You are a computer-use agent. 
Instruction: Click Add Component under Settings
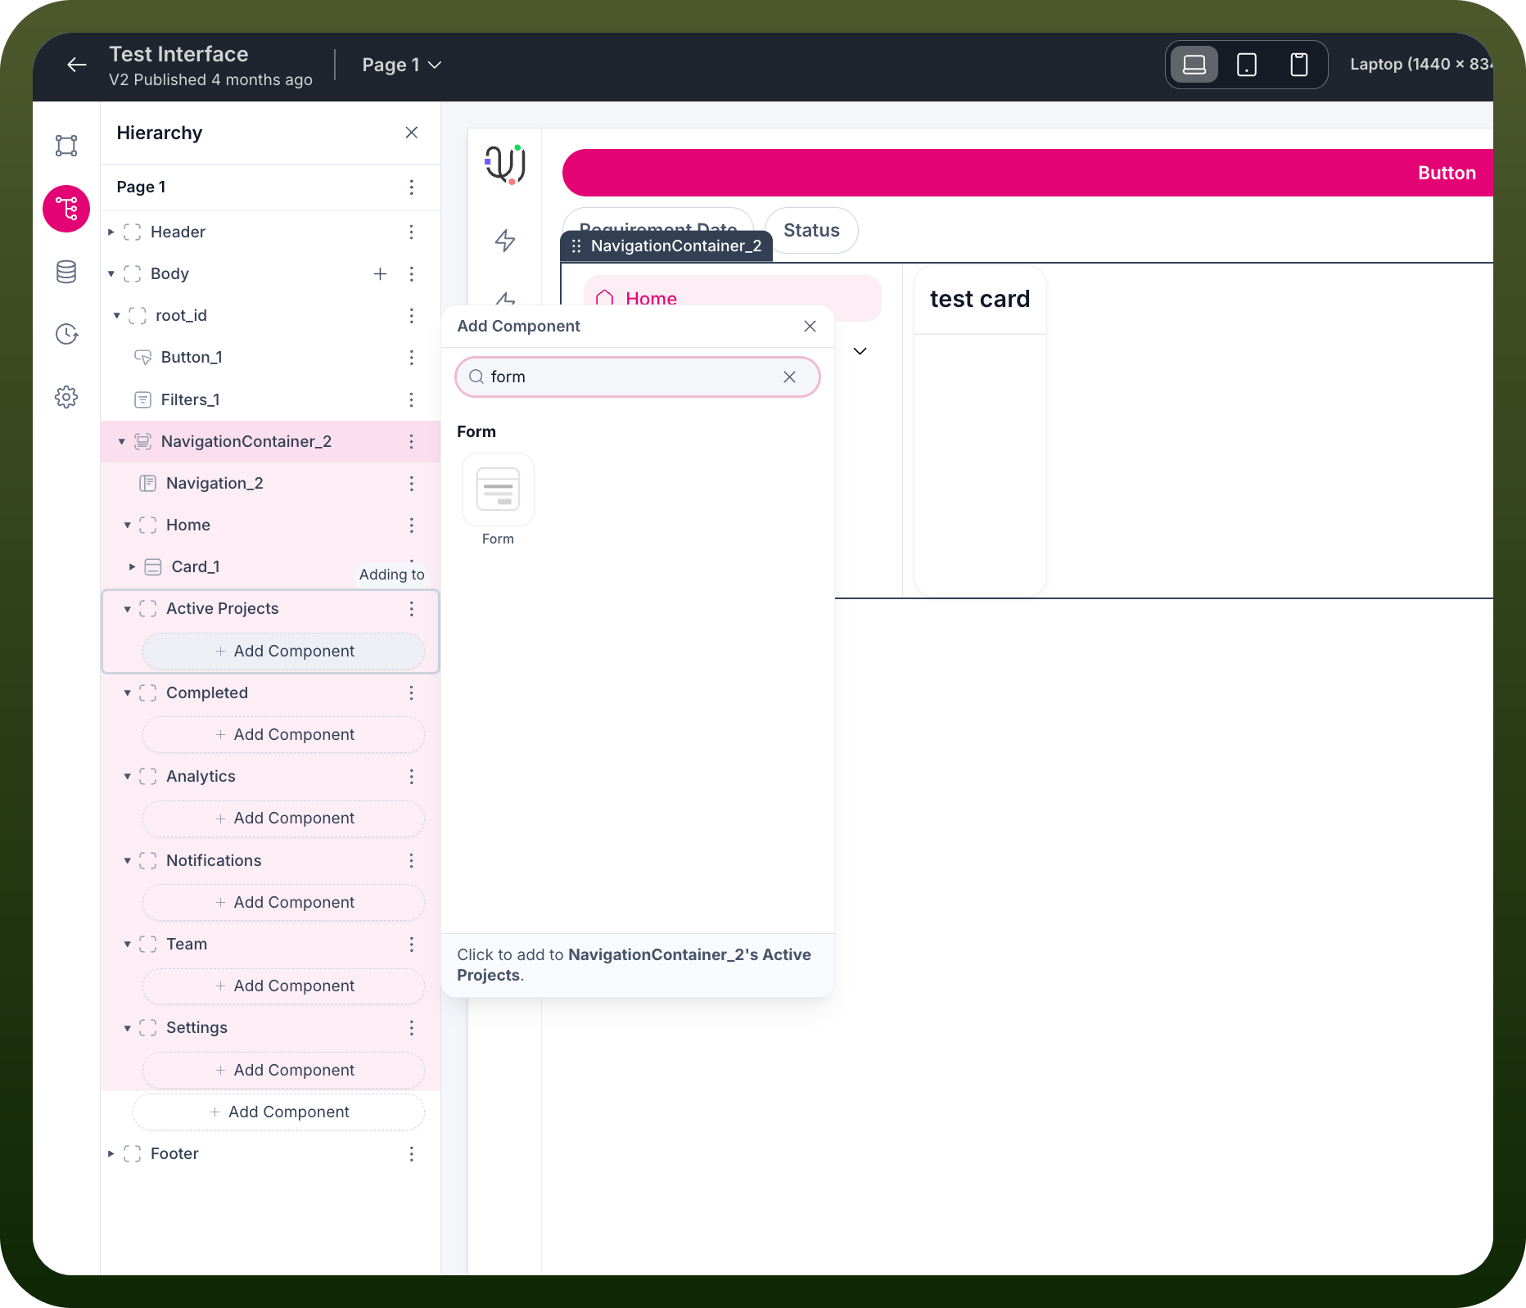[284, 1070]
